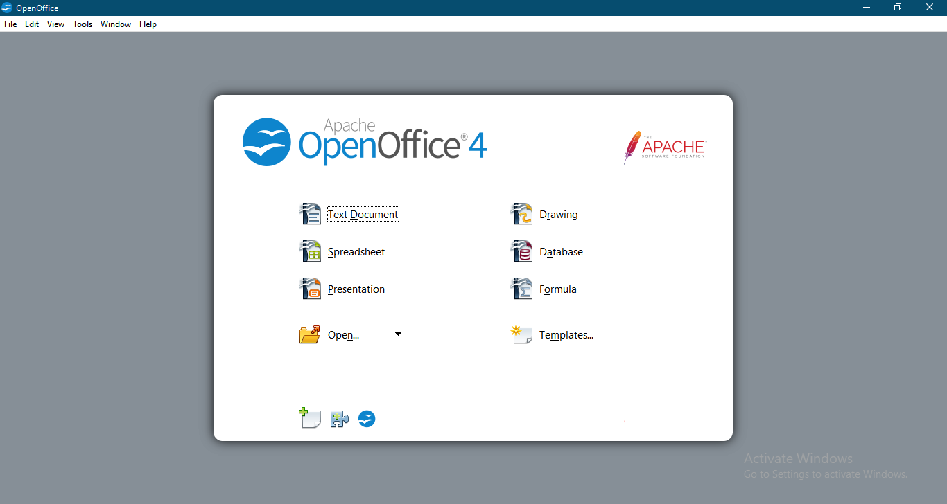Viewport: 947px width, 504px height.
Task: Minimize the OpenOffice window
Action: [867, 8]
